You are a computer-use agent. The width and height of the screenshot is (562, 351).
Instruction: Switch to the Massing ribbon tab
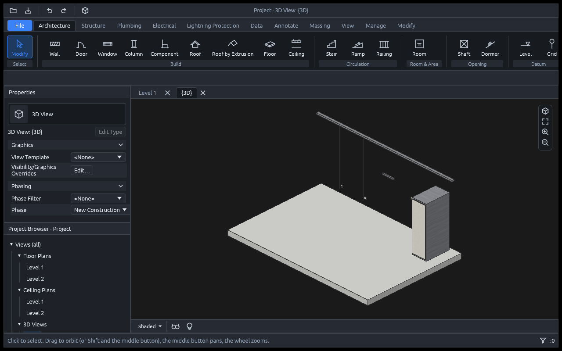click(x=320, y=25)
